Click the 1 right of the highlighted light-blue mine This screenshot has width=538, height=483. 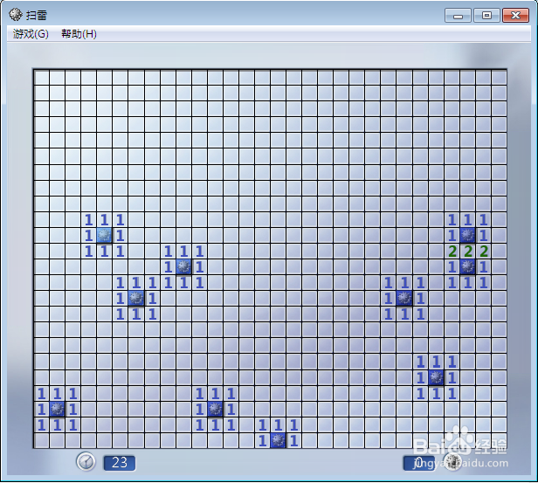[x=121, y=235]
